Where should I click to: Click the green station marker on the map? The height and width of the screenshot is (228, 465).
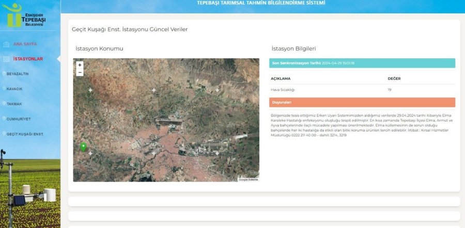click(83, 147)
